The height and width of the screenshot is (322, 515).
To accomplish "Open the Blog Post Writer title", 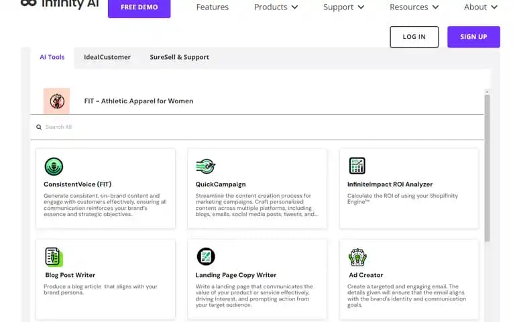I will pos(70,275).
